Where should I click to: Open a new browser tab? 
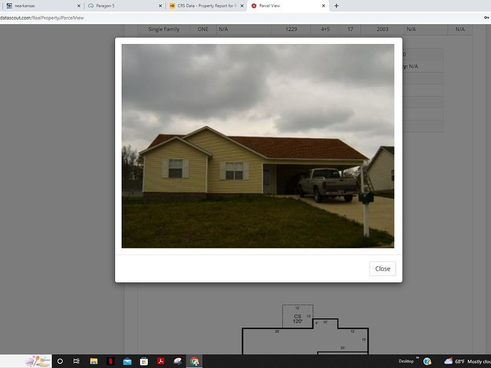pos(337,6)
